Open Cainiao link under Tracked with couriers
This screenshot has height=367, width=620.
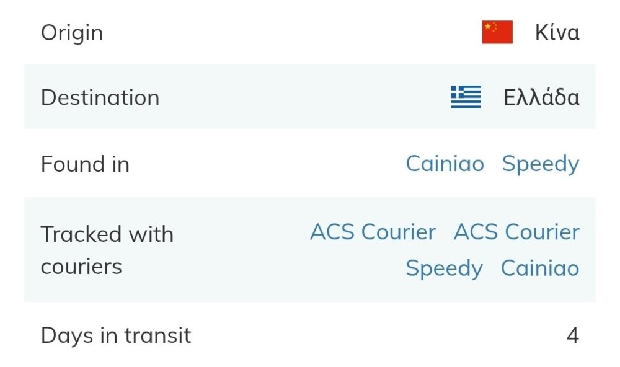point(539,268)
